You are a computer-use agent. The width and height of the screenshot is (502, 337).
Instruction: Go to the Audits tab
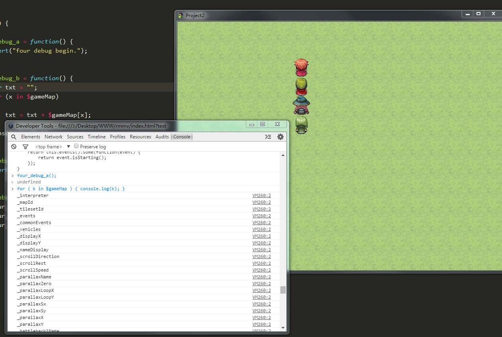click(162, 137)
